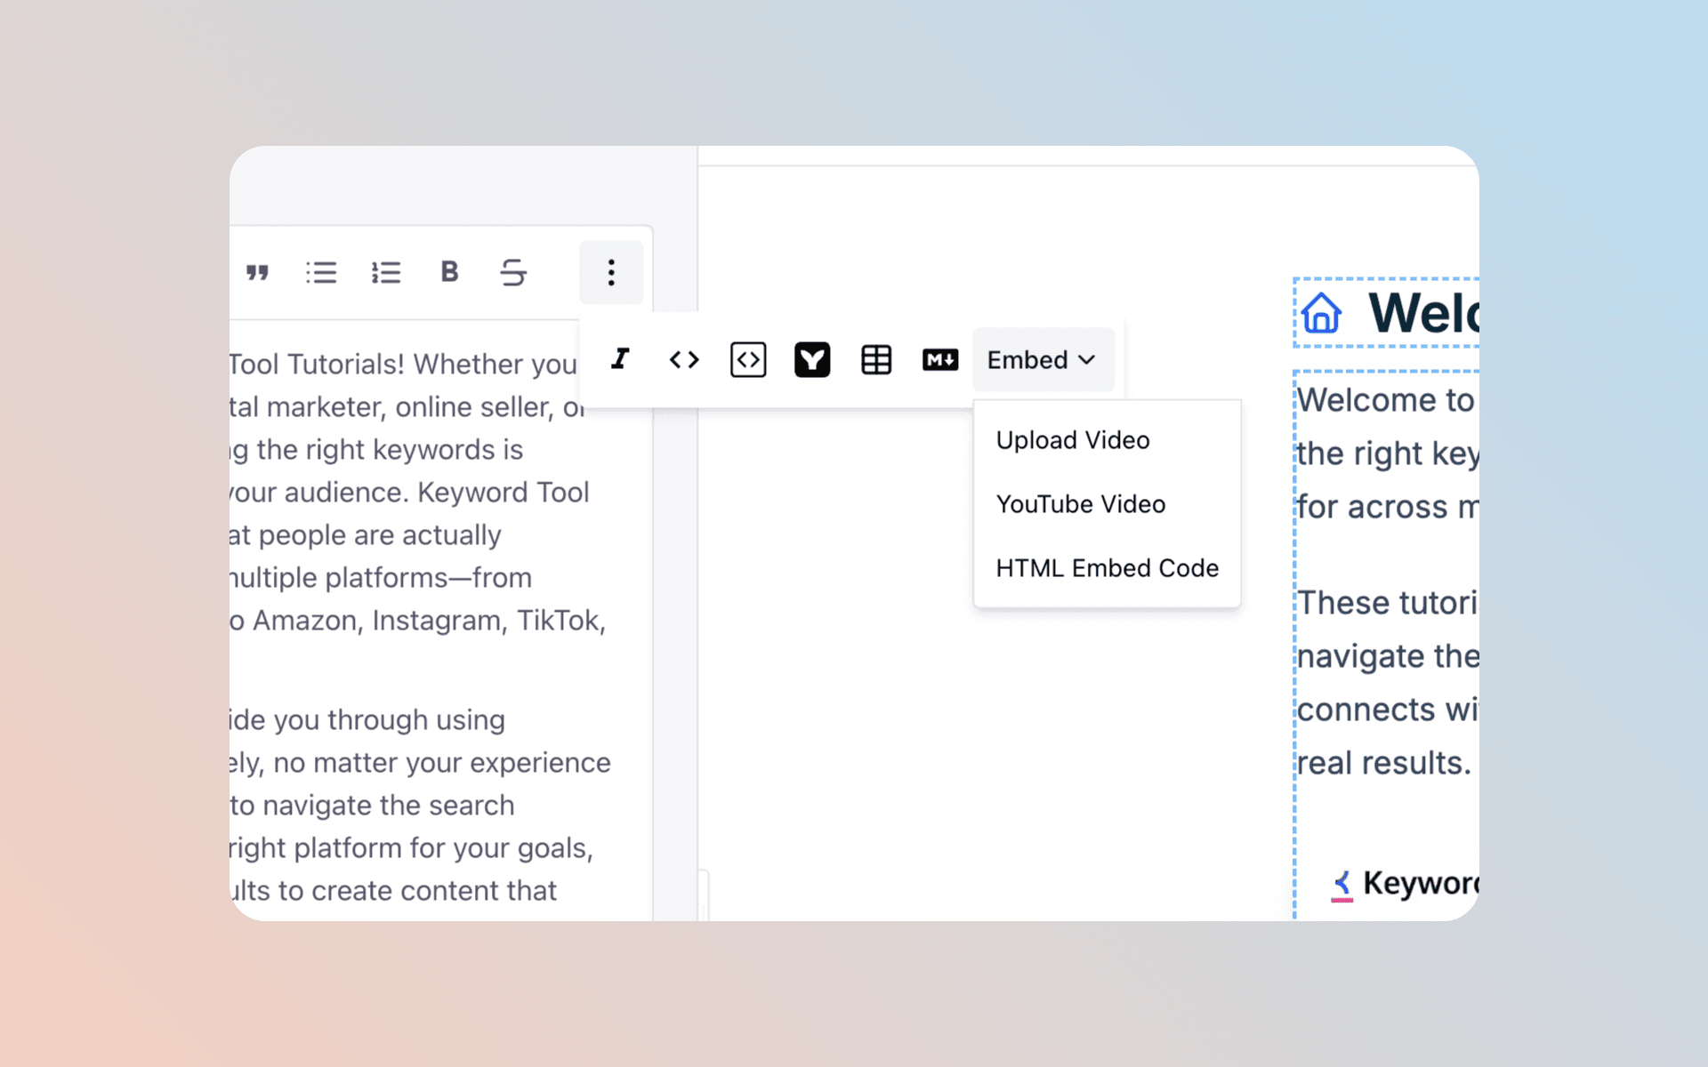Screen dimensions: 1708x1067
Task: Expand the three-dot overflow menu
Action: 611,272
